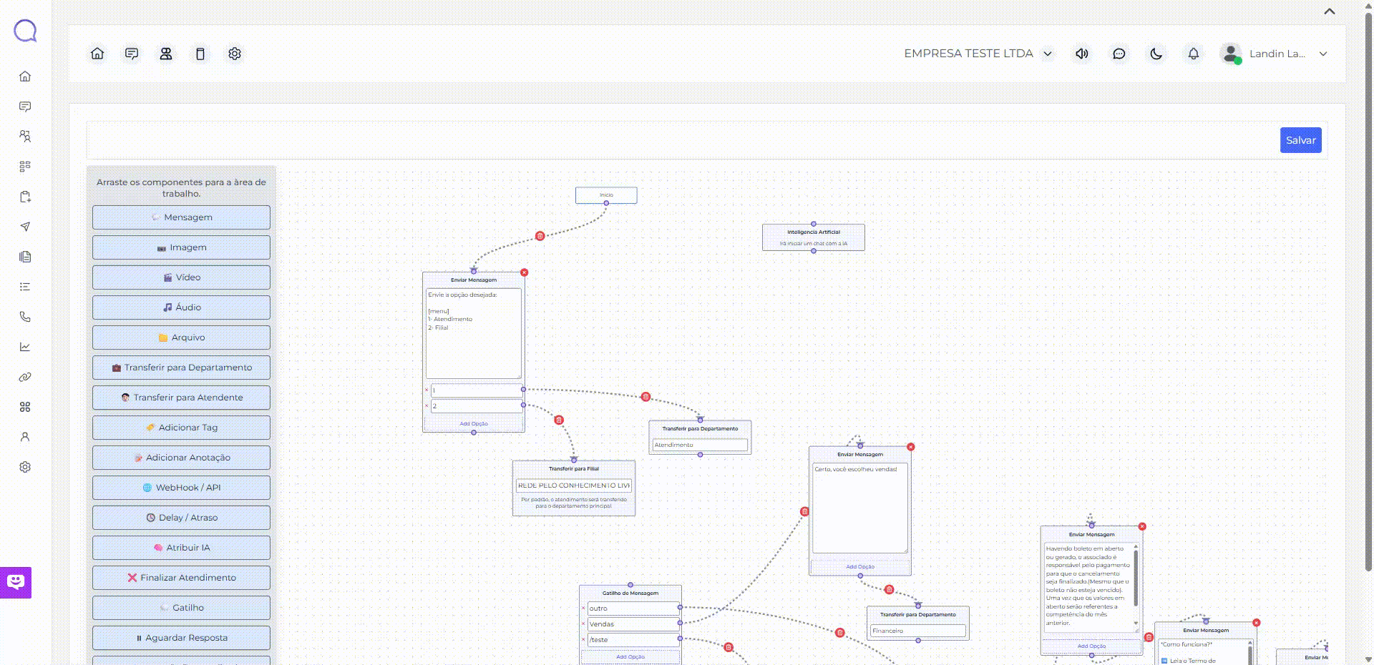Image resolution: width=1374 pixels, height=665 pixels.
Task: Click the paper plane icon in sidebar
Action: click(25, 227)
